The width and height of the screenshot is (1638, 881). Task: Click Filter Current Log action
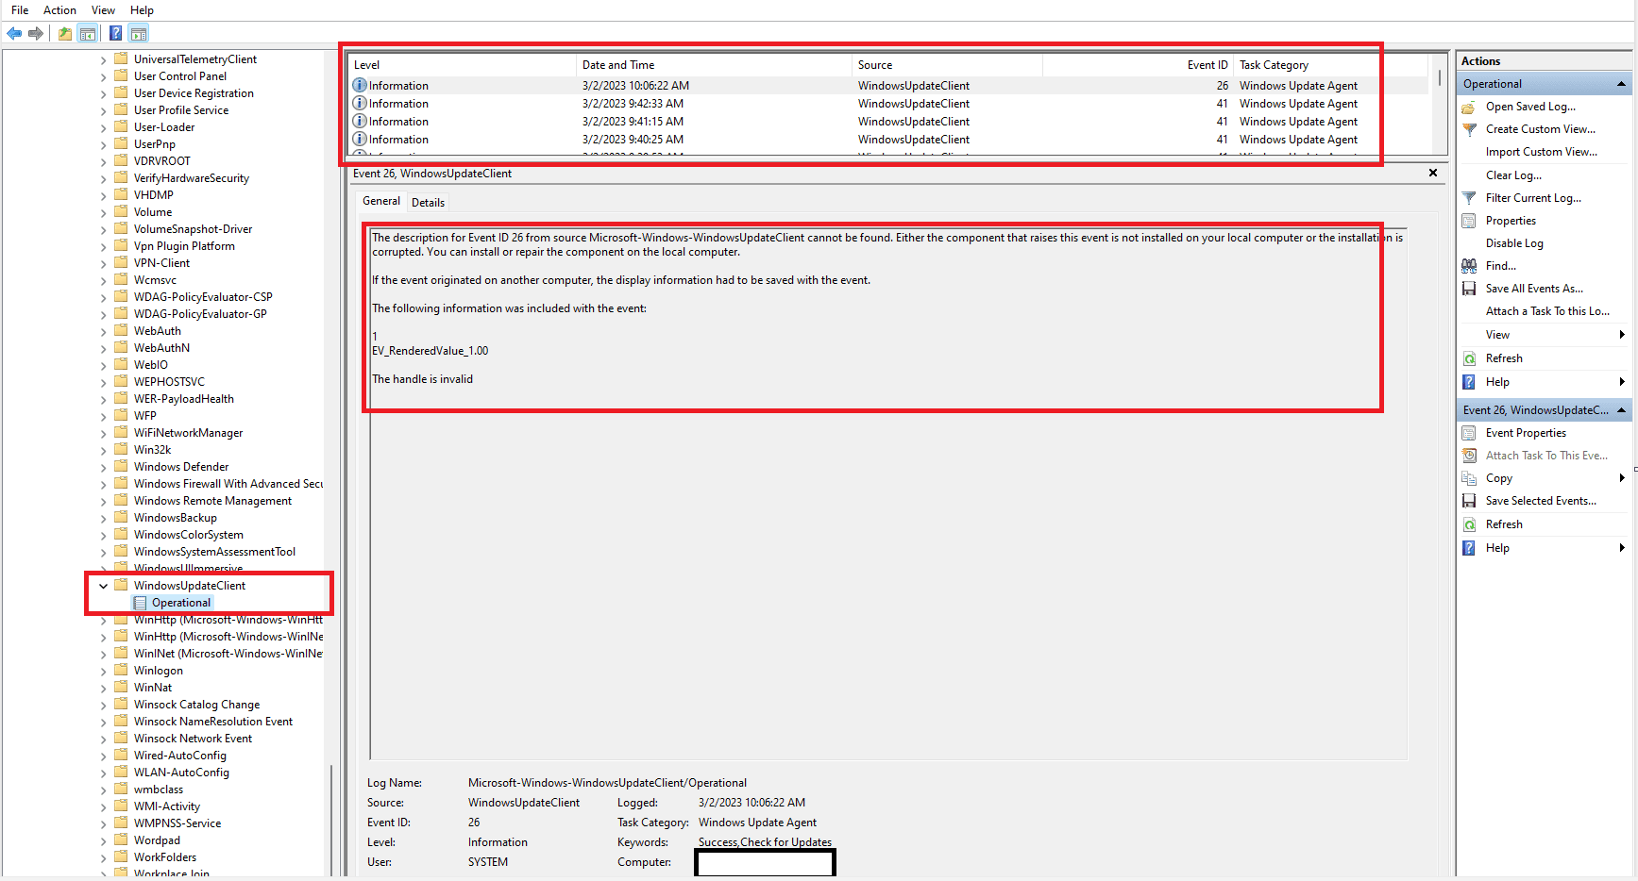point(1533,198)
